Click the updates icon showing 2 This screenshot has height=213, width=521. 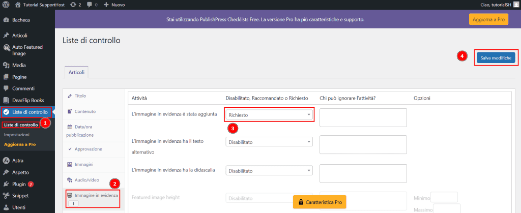coord(73,5)
